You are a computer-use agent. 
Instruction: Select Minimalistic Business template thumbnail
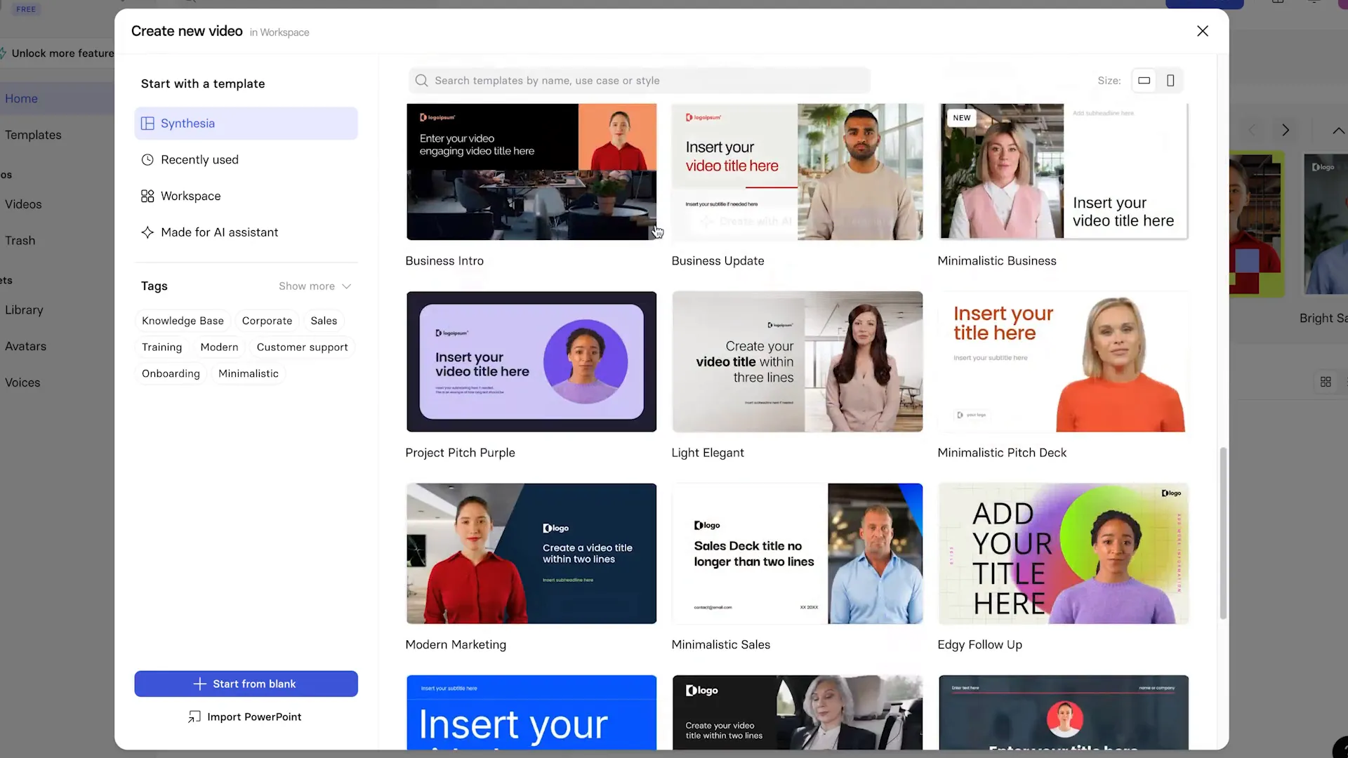(1064, 172)
